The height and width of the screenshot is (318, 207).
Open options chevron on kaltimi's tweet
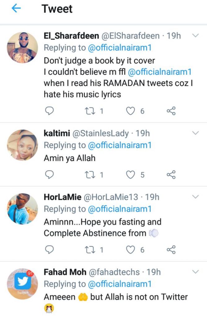pos(195,133)
